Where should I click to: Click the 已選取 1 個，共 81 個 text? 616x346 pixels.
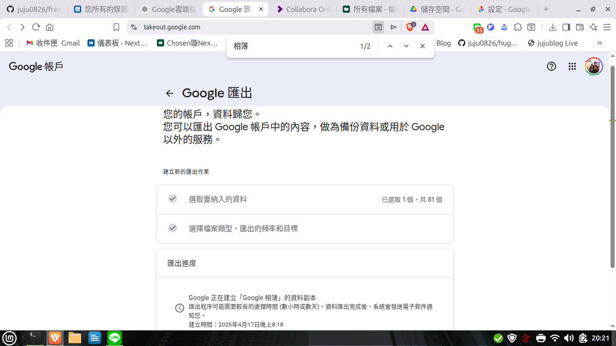pyautogui.click(x=412, y=199)
